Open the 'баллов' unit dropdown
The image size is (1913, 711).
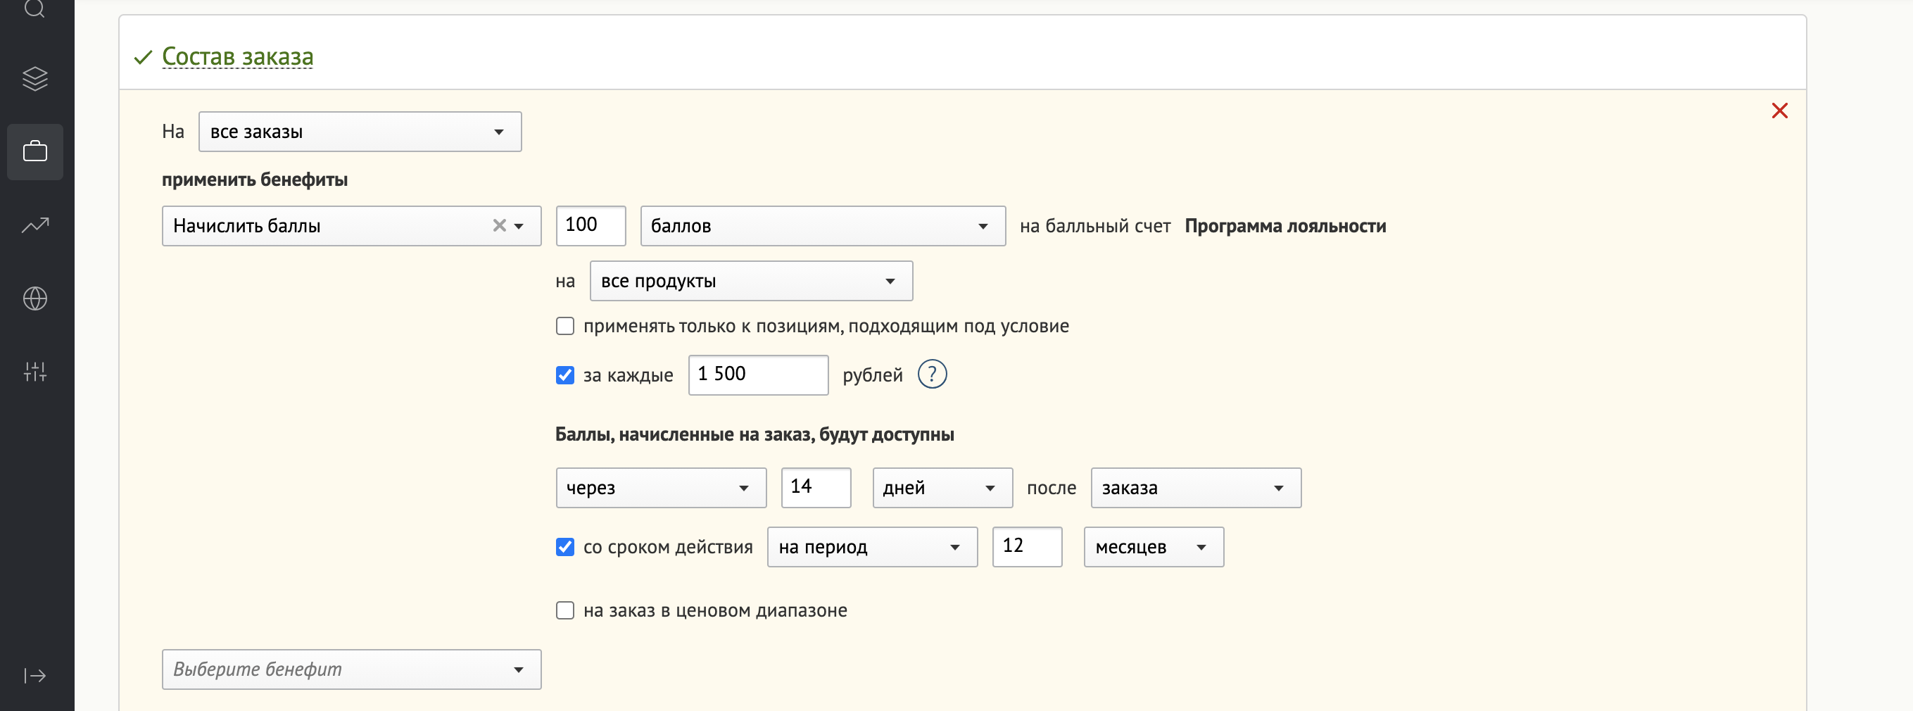[x=823, y=226]
